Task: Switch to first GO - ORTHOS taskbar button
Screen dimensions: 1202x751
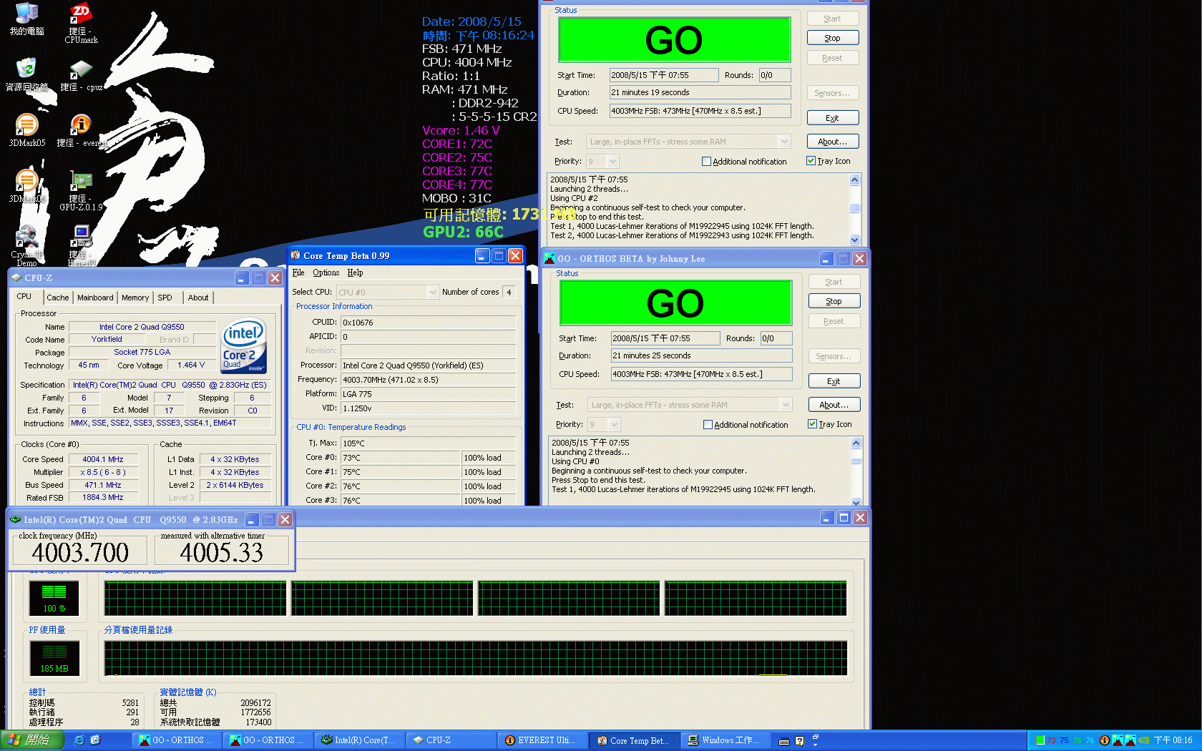Action: [177, 740]
